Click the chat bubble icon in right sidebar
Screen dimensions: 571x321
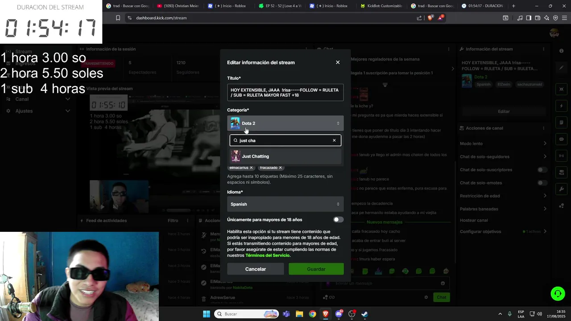pos(561,139)
